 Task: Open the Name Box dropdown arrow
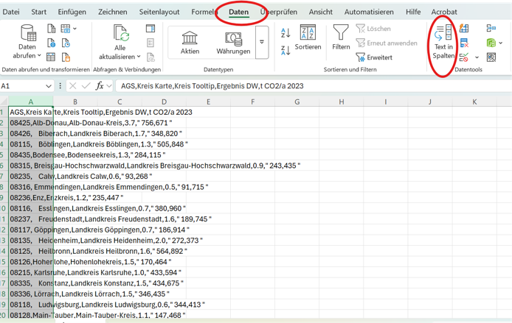[x=49, y=86]
